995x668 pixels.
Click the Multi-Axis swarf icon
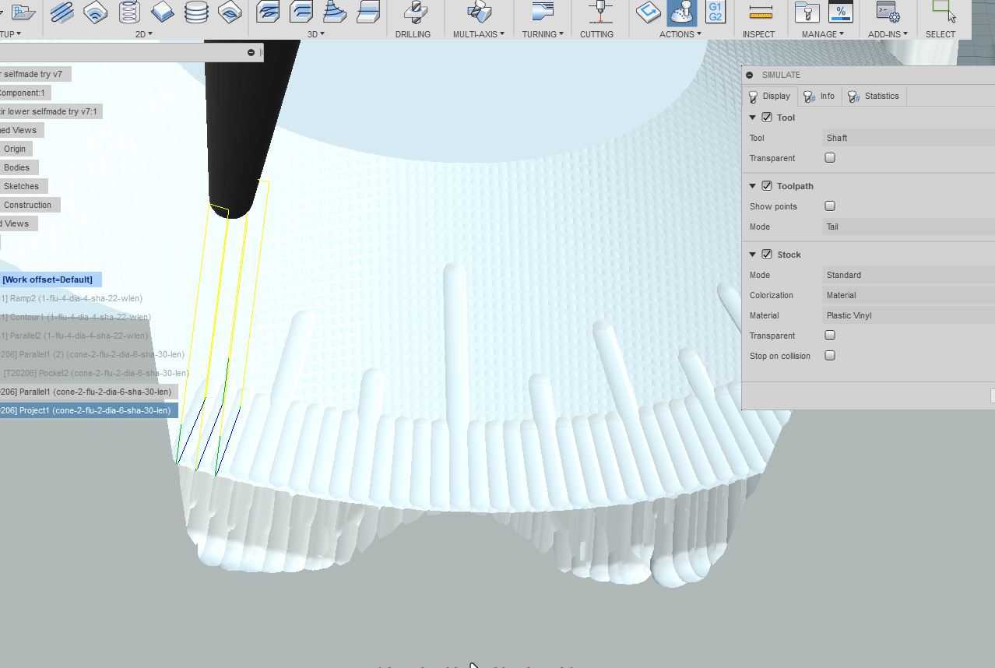click(480, 12)
